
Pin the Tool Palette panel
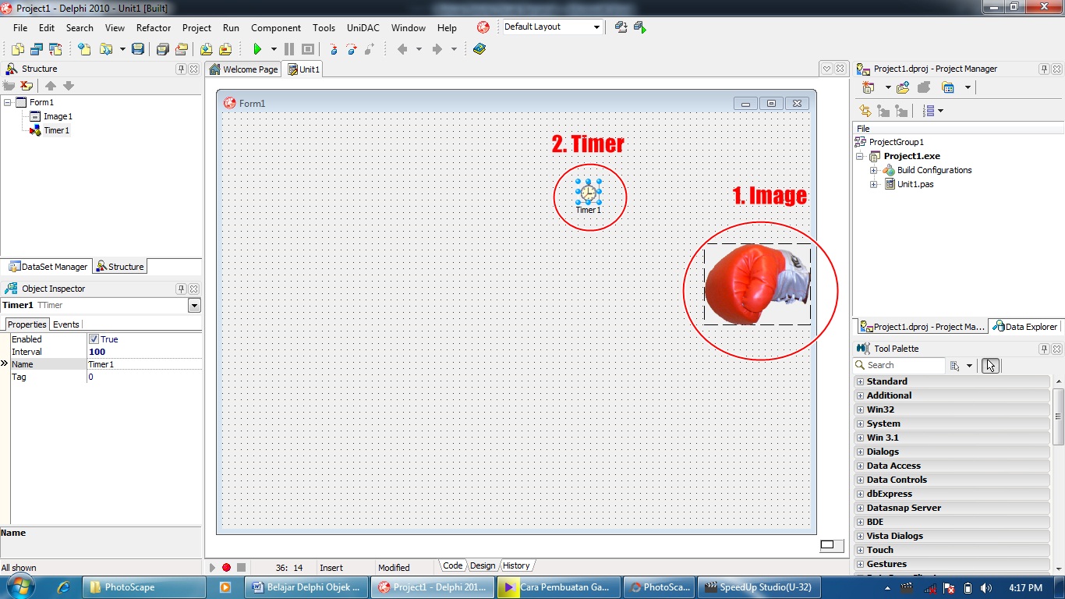pos(1044,349)
